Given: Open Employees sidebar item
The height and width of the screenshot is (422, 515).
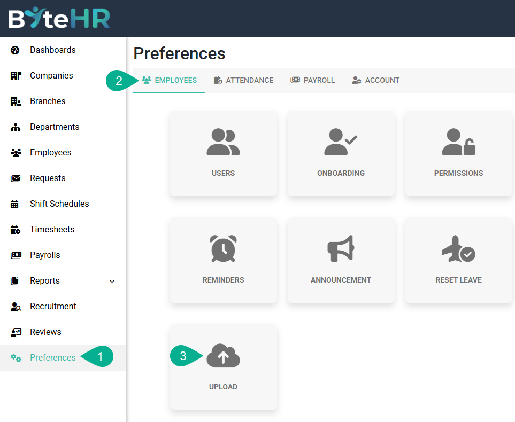Looking at the screenshot, I should point(63,153).
